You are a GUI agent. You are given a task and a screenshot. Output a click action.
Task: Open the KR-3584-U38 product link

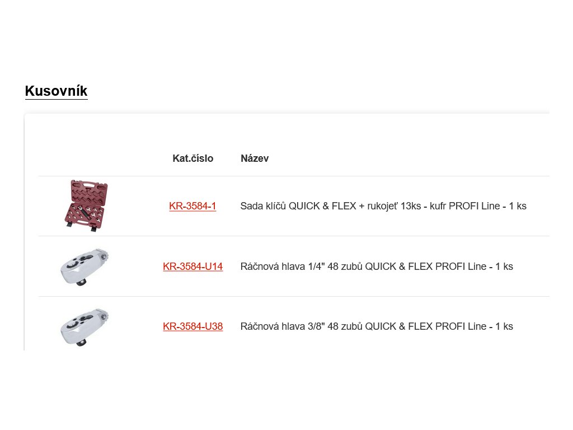[x=192, y=326]
